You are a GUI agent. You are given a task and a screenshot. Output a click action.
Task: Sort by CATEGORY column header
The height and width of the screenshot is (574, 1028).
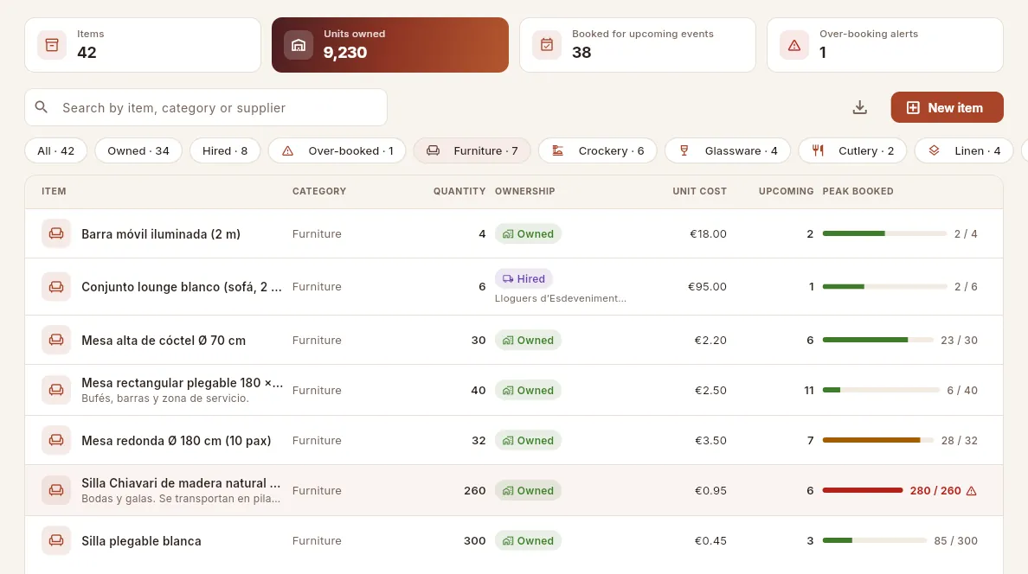319,191
